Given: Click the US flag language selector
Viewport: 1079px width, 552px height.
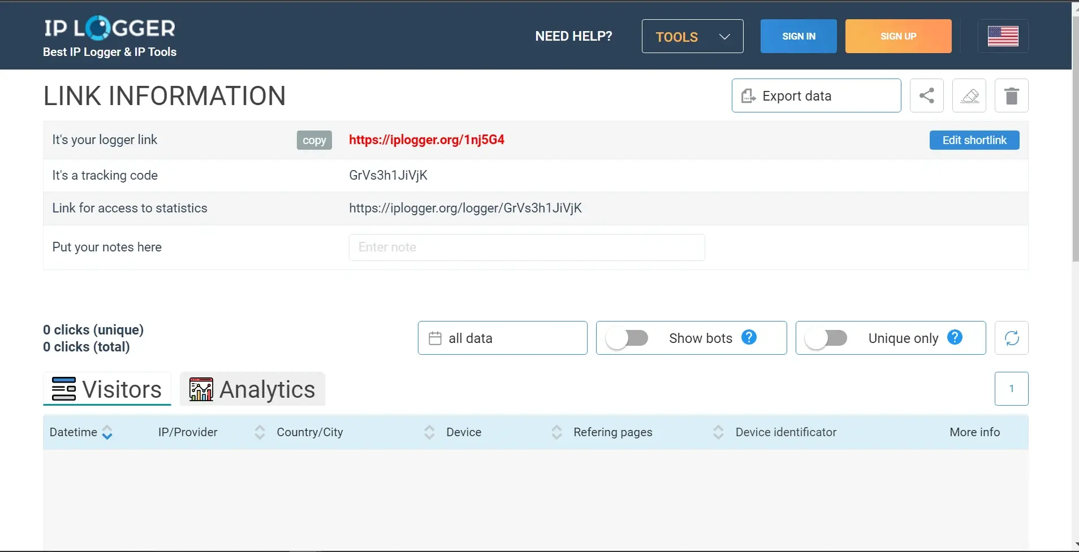Looking at the screenshot, I should (x=1003, y=36).
